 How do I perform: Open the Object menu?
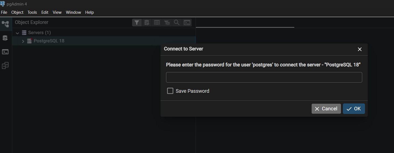pos(17,12)
